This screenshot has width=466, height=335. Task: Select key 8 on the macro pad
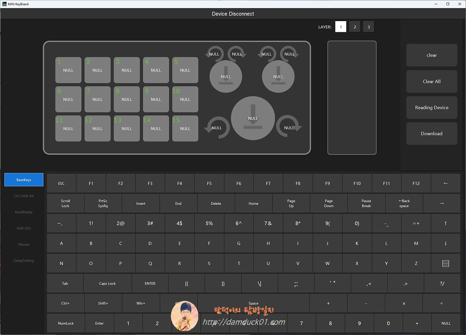[x=126, y=99]
